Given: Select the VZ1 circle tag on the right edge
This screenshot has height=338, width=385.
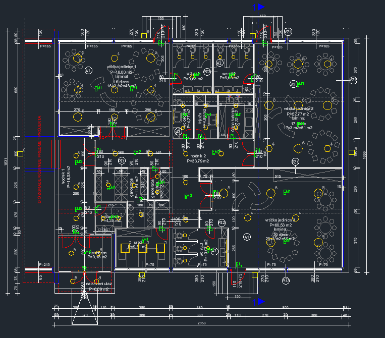Looking at the screenshot, I should point(353,80).
